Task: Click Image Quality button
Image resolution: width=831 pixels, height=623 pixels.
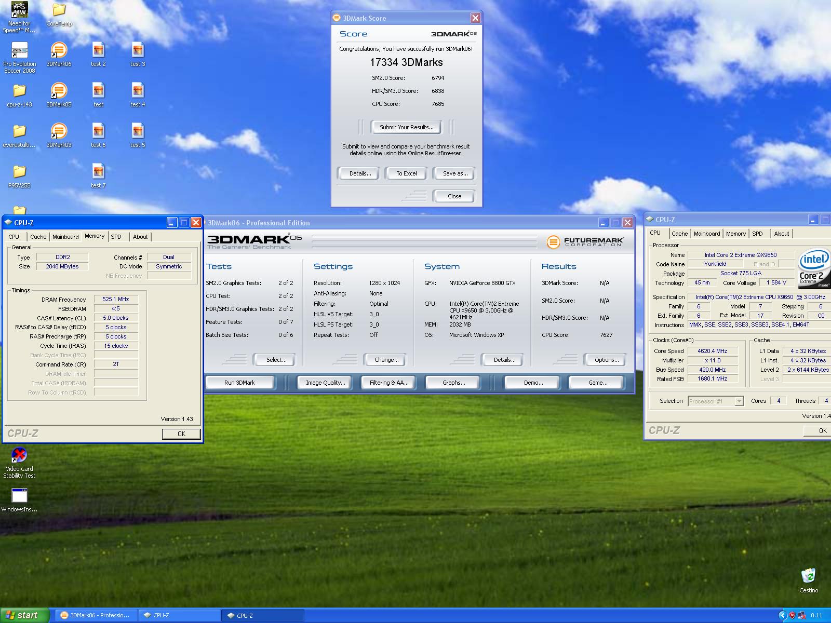Action: [325, 383]
